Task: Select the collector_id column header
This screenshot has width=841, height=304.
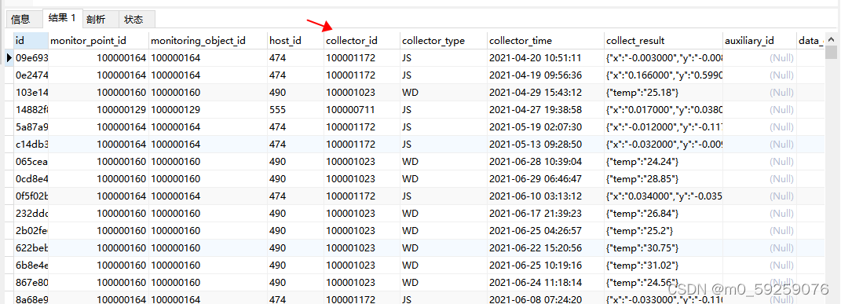Action: [362, 41]
